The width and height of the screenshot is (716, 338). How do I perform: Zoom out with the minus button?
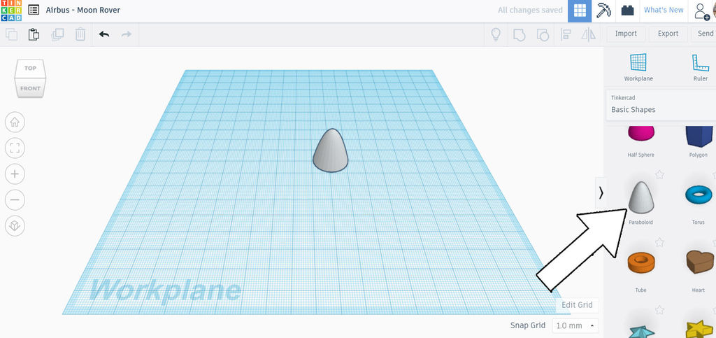(15, 200)
